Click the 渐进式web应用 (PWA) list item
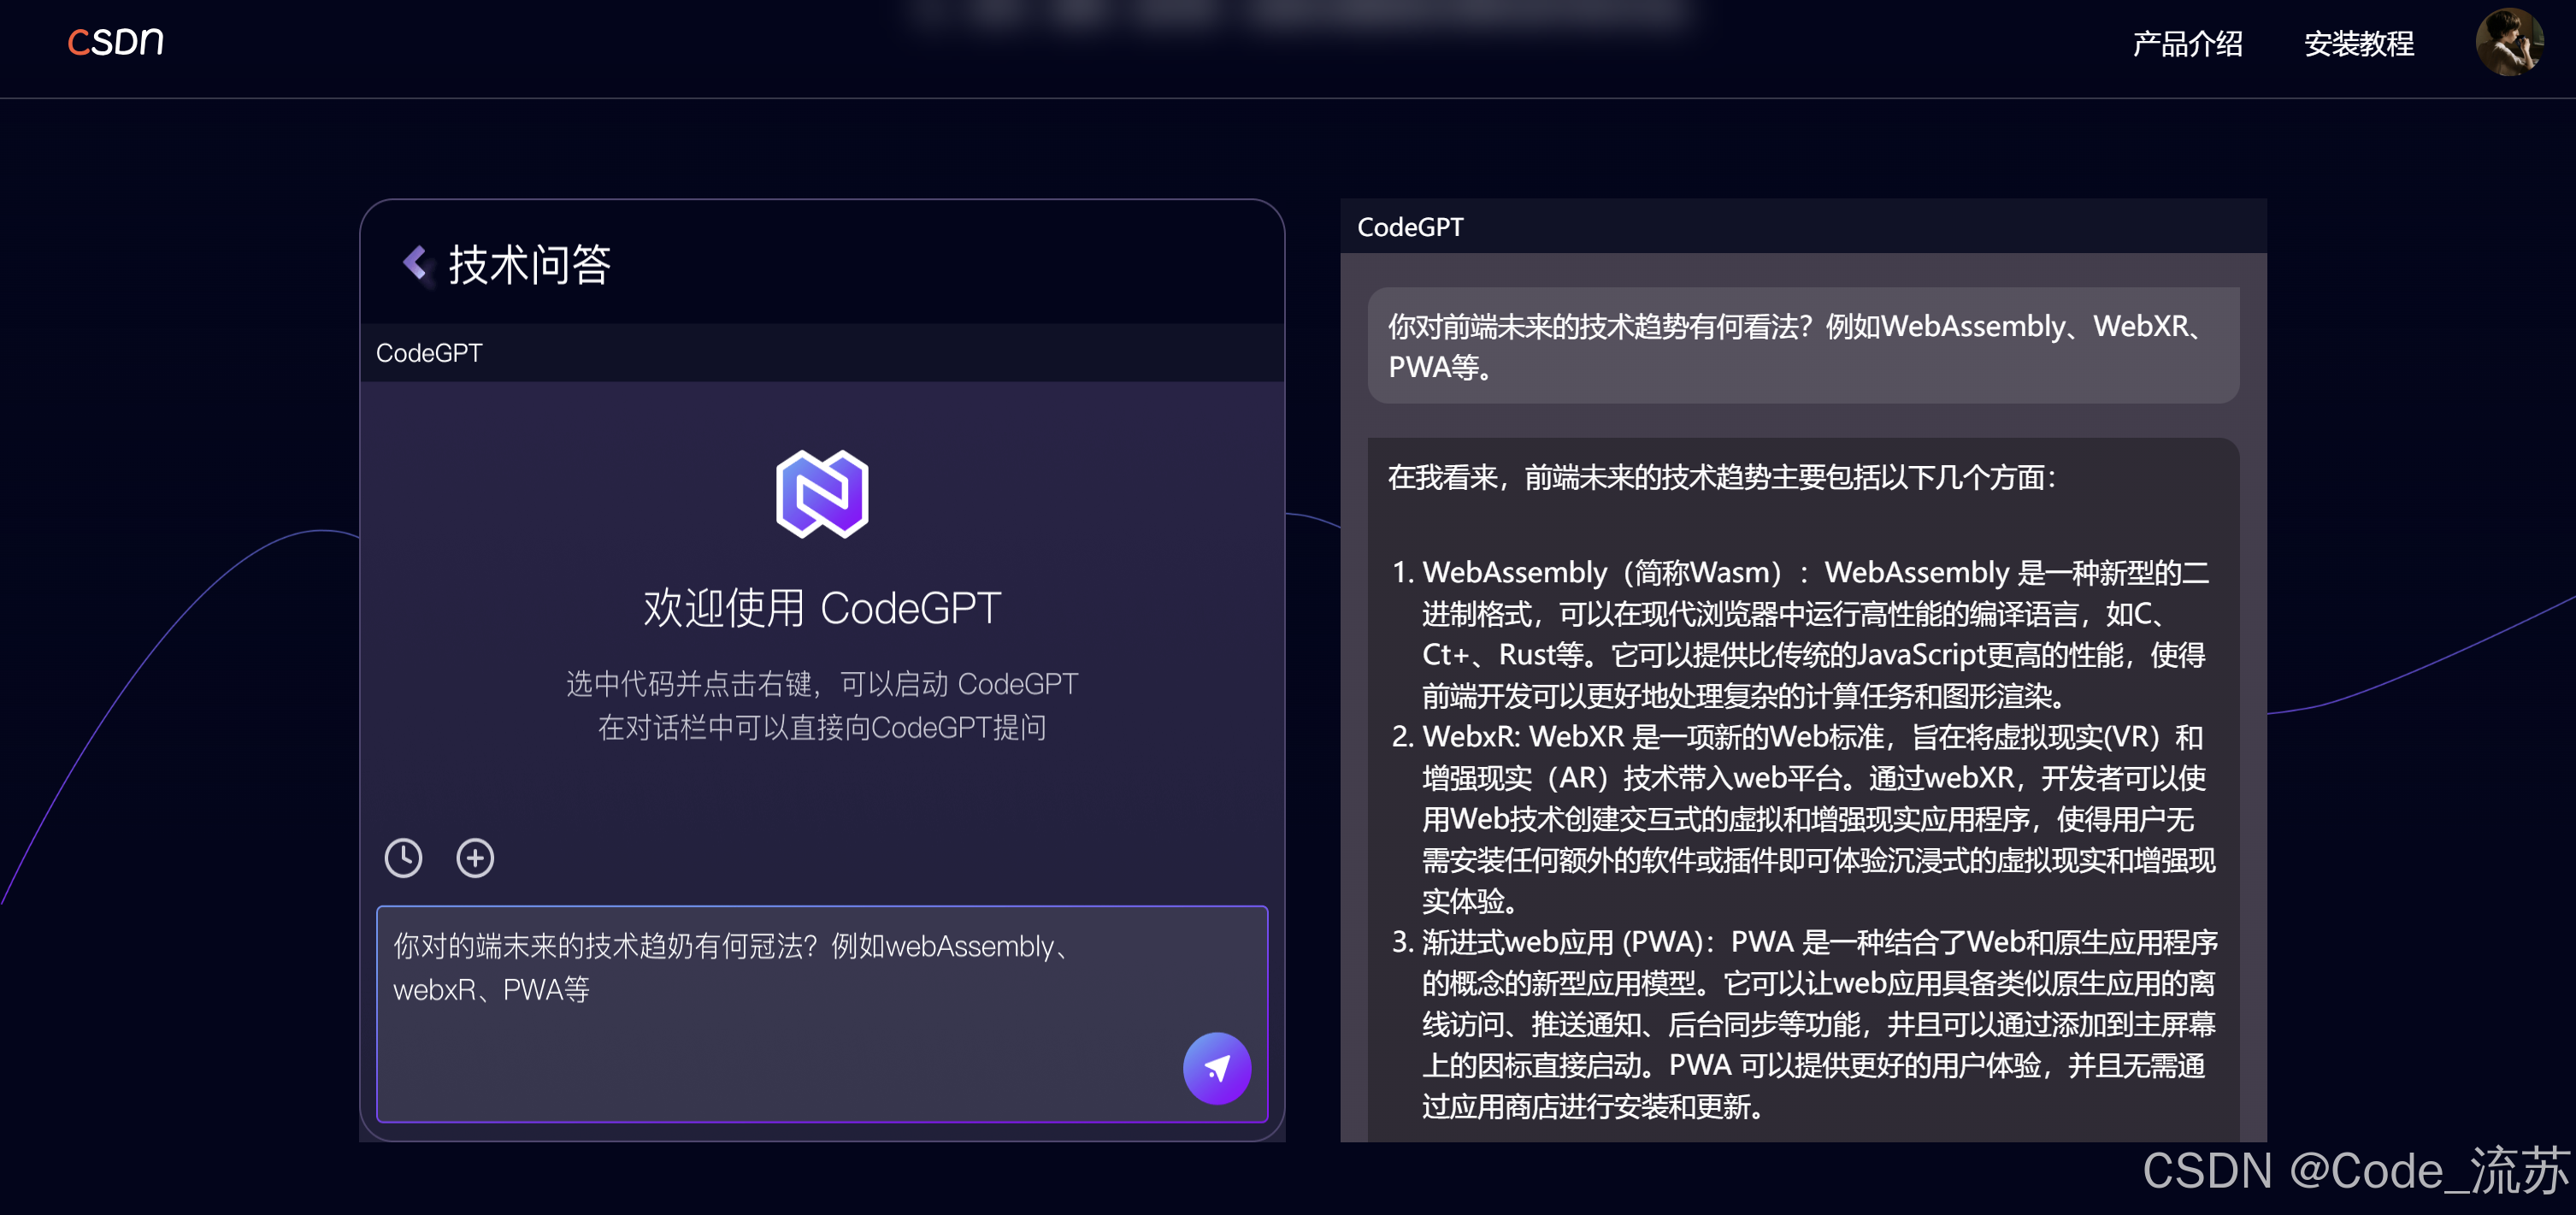 pos(1815,1024)
